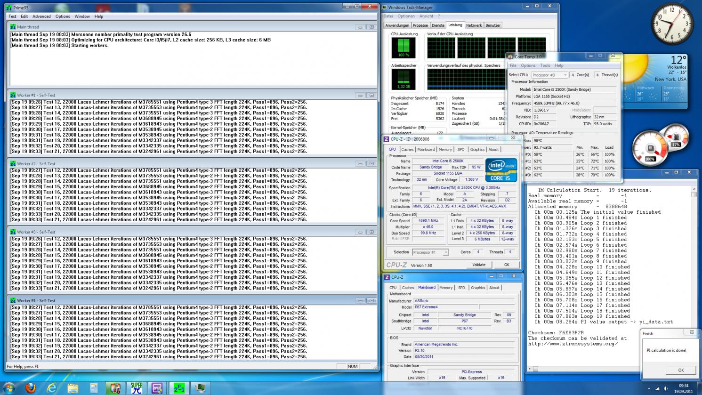Open Prime95 Help menu
Viewport: 702px width, 395px height.
coord(98,16)
